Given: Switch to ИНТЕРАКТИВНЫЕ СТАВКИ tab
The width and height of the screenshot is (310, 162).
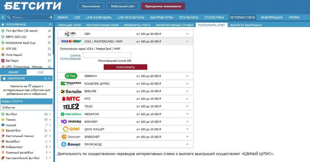Looking at the screenshot, I should (174, 25).
